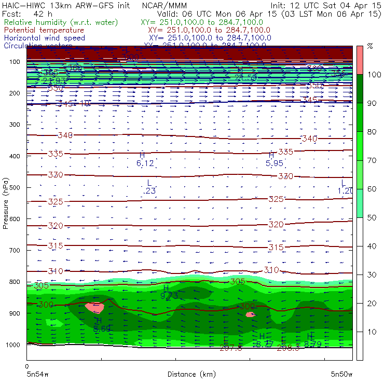This screenshot has height=384, width=384.
Task: Click the '0' distance origin label
Action: [x=27, y=366]
